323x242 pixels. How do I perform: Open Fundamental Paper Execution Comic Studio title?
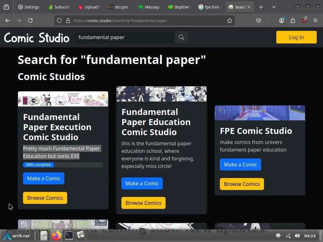point(57,127)
